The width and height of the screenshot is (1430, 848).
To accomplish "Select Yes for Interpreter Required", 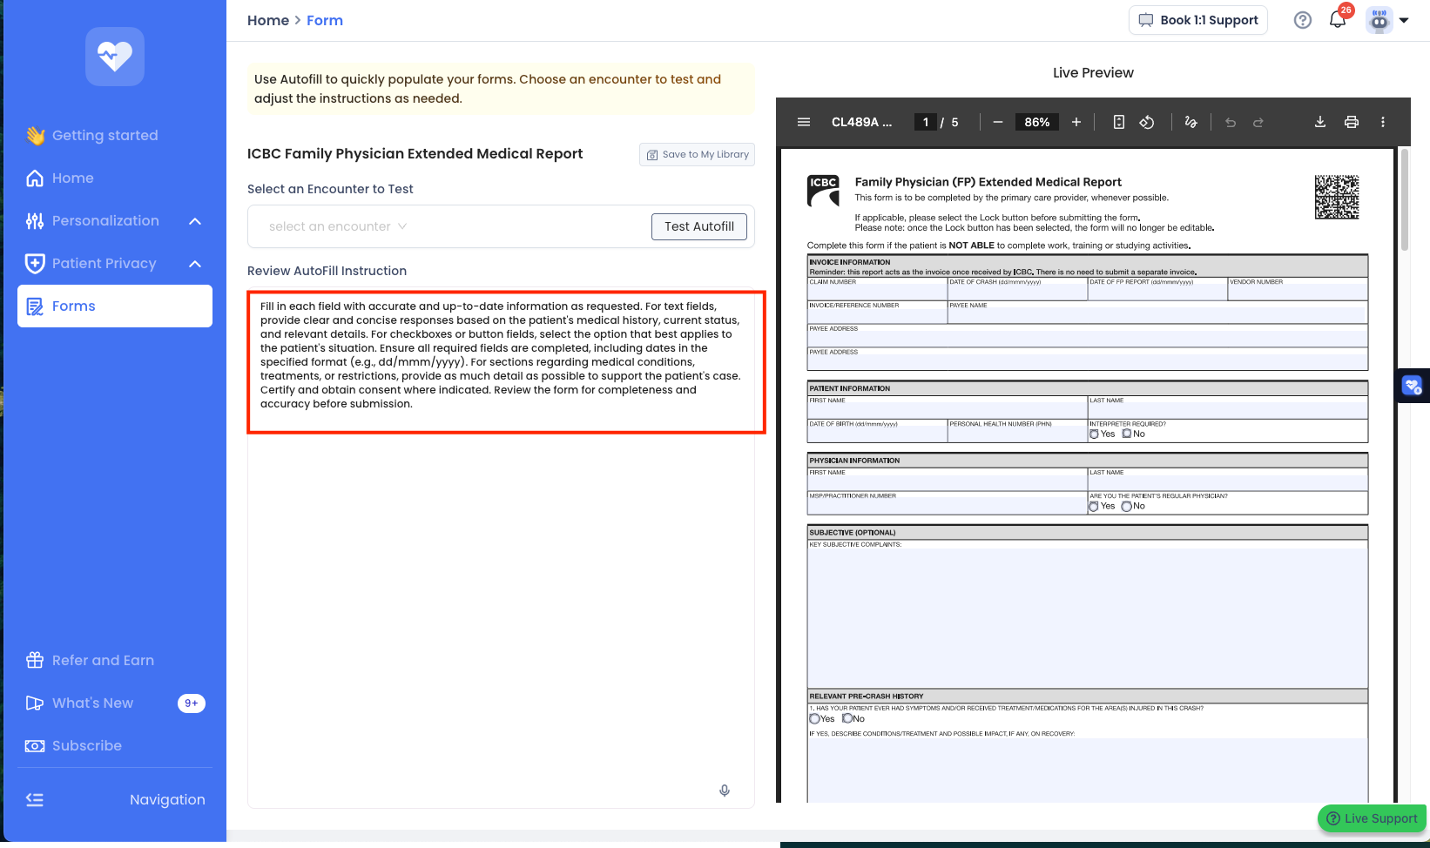I will pyautogui.click(x=1094, y=434).
